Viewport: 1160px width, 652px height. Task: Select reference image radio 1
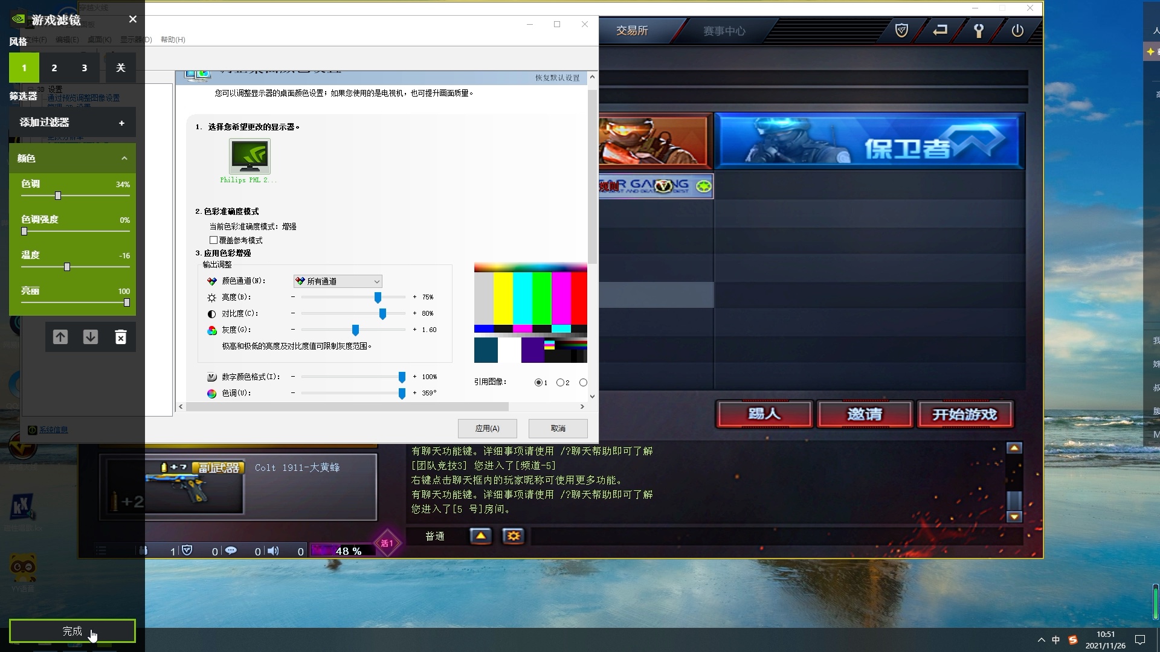[538, 382]
